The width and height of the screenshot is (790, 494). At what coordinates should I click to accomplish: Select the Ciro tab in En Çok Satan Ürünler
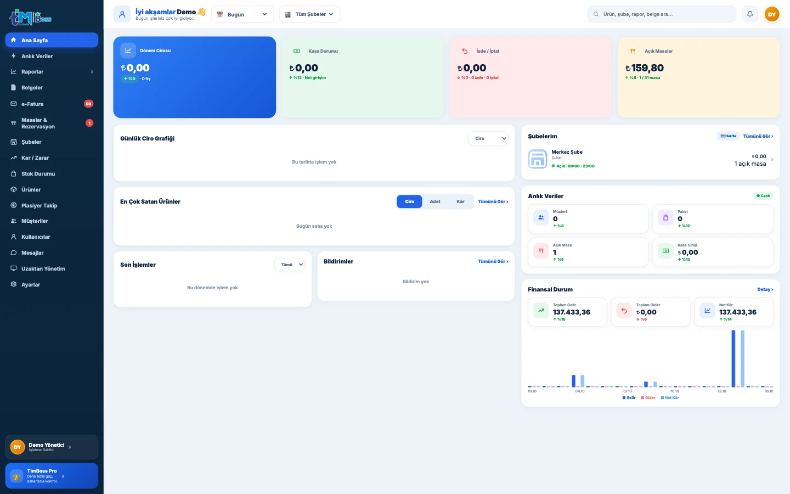pos(410,201)
